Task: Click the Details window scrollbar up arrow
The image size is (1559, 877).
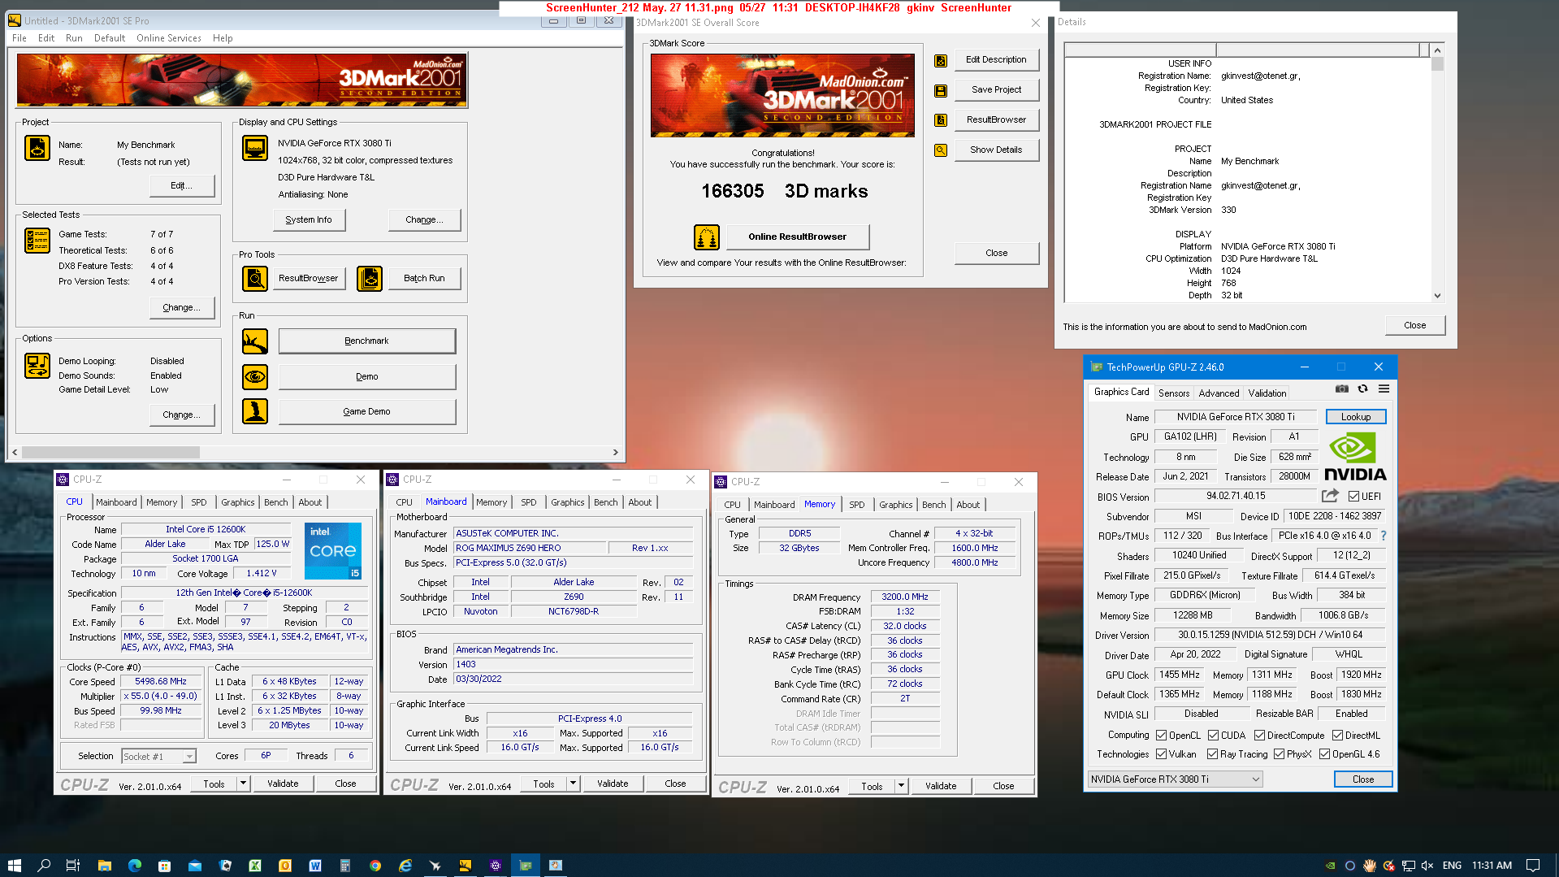Action: [x=1437, y=50]
